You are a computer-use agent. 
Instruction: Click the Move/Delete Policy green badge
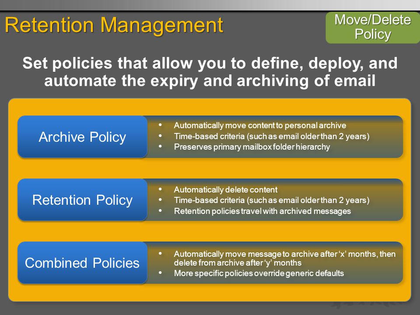coord(373,27)
